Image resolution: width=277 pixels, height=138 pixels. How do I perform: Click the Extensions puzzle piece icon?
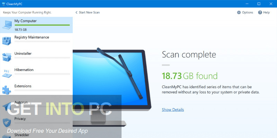[7, 90]
